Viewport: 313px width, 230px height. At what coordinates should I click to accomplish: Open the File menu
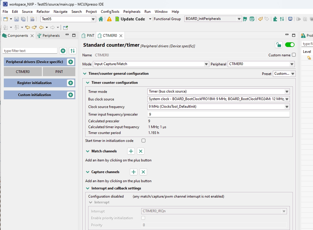tap(5, 12)
